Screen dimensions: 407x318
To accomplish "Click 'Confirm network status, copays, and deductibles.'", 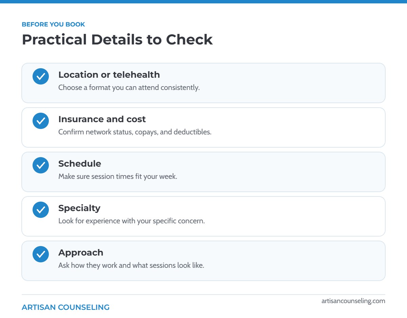I will (135, 132).
